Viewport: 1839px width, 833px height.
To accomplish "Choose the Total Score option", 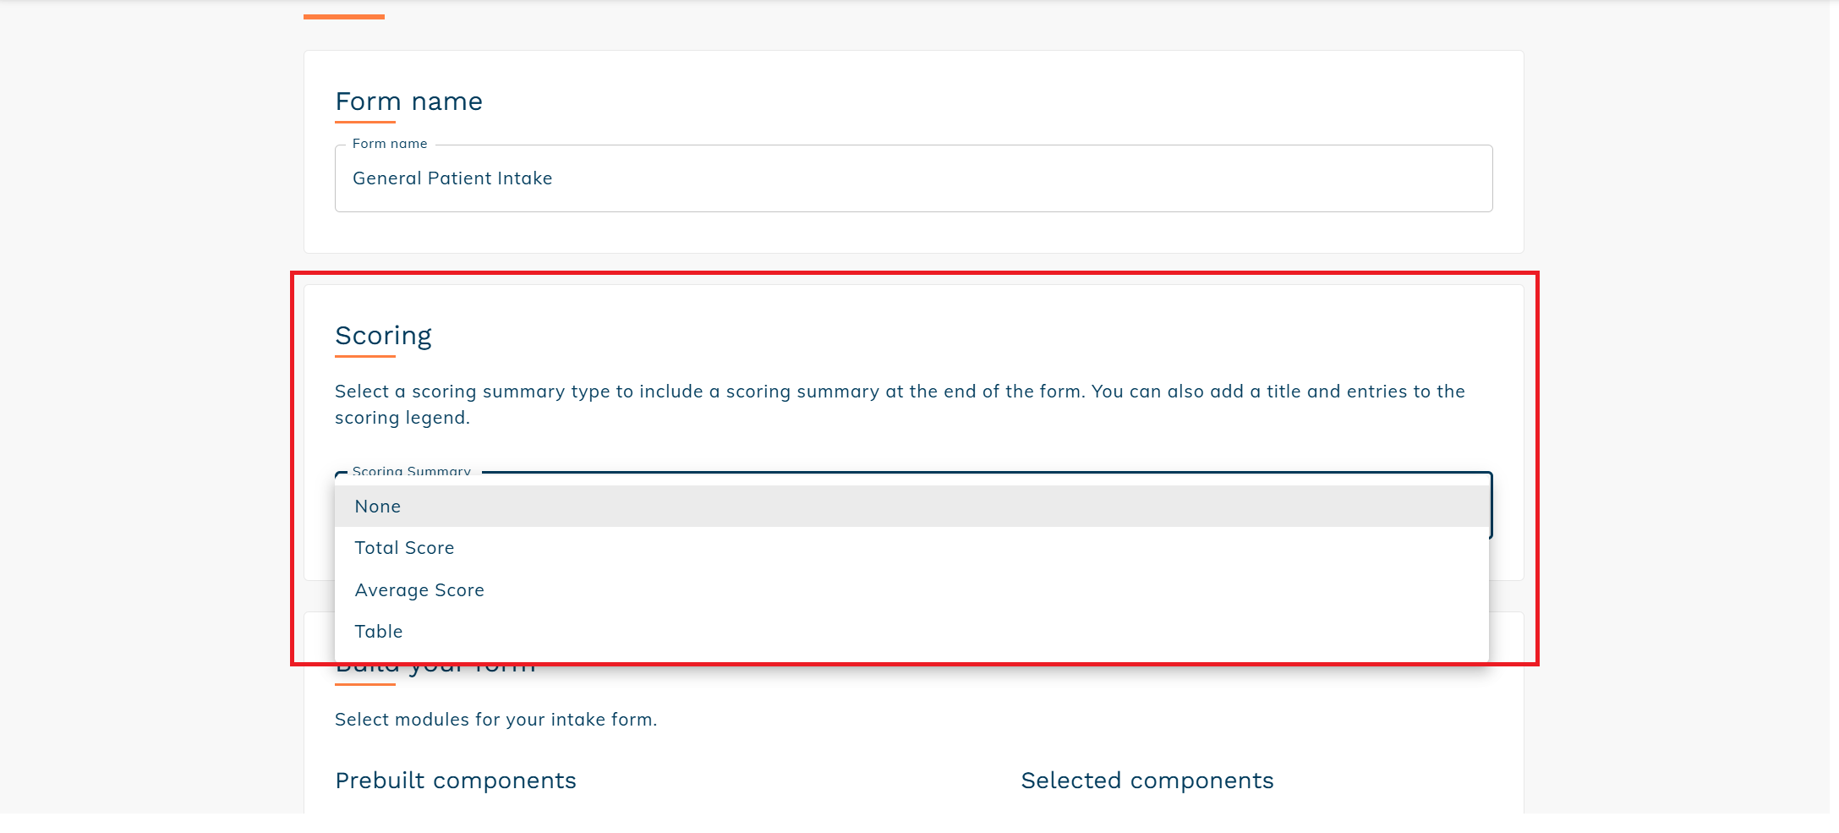I will pyautogui.click(x=404, y=548).
